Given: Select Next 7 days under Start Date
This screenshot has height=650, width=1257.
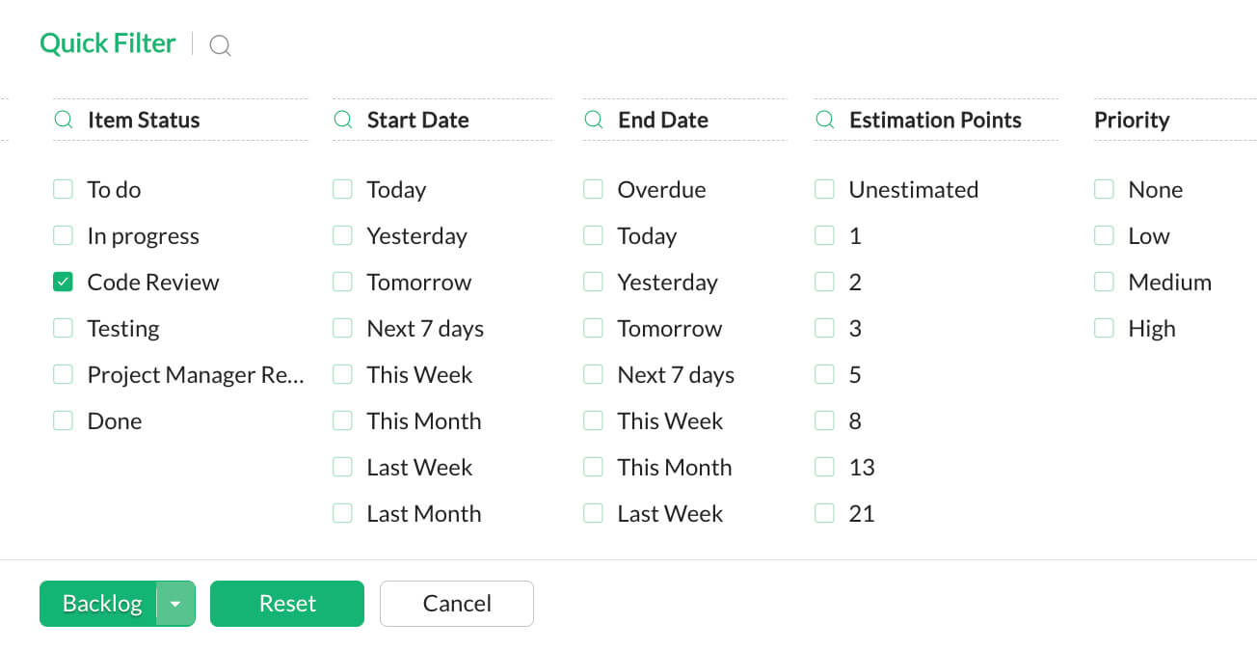Looking at the screenshot, I should pos(342,328).
